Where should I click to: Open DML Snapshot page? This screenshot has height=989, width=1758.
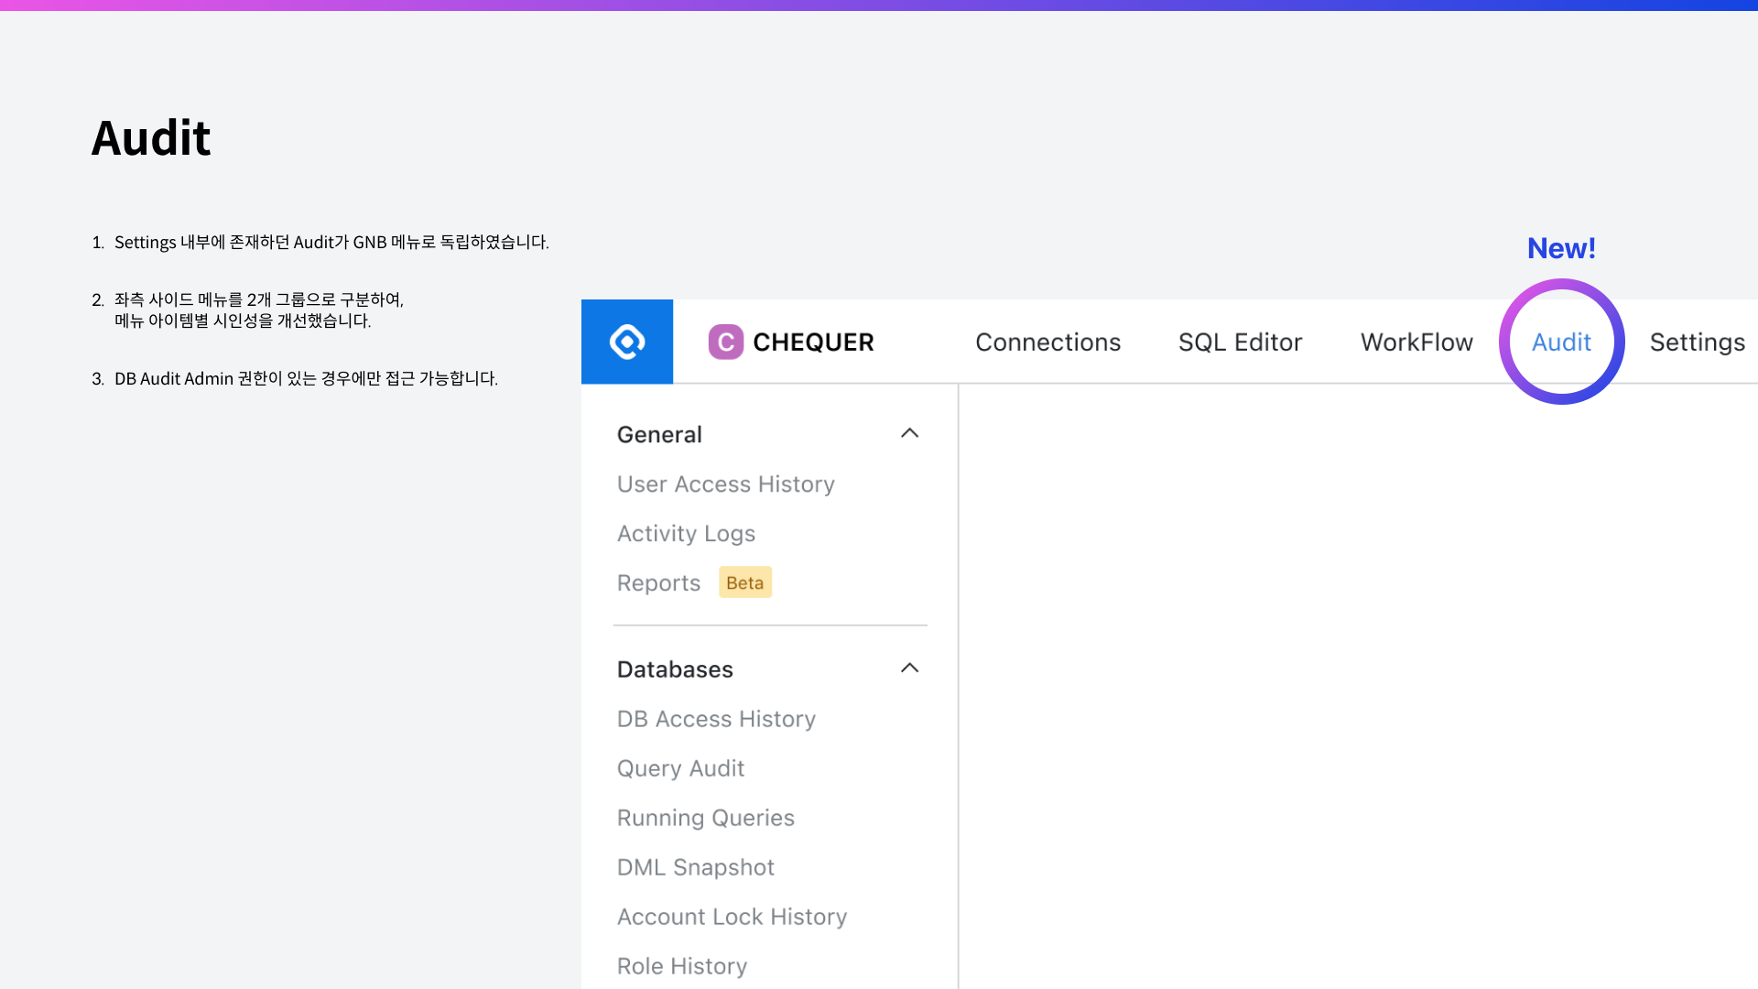tap(695, 867)
